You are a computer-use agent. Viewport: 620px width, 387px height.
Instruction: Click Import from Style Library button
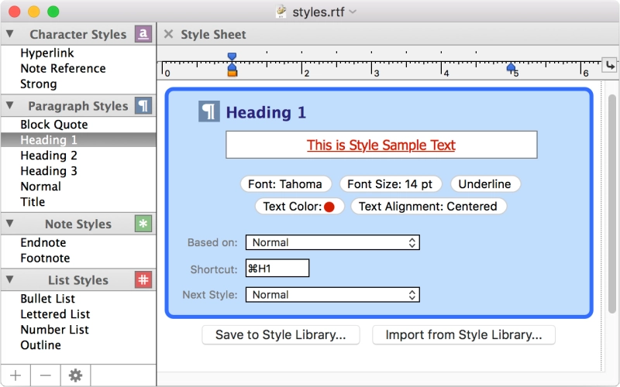[463, 335]
